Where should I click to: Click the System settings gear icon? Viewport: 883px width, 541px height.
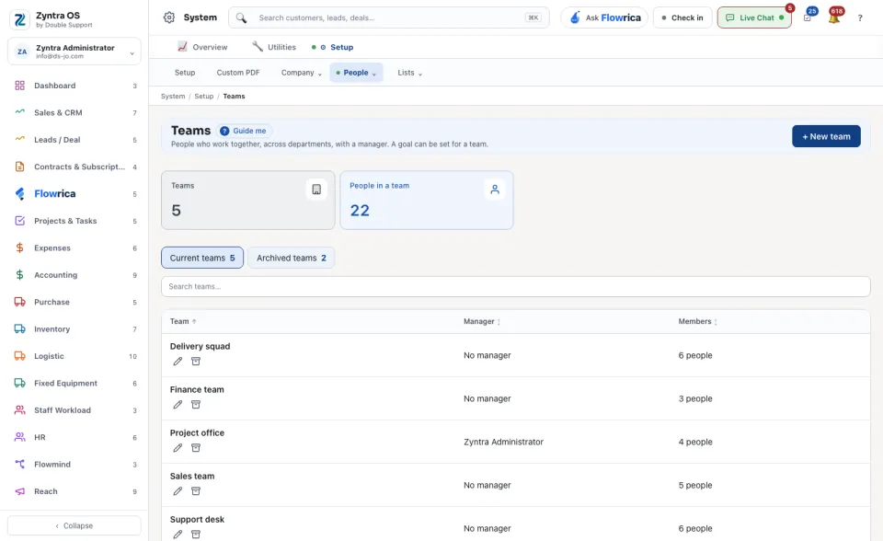[x=169, y=17]
